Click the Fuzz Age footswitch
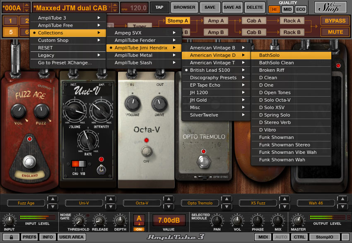352x243 pixels. click(29, 161)
